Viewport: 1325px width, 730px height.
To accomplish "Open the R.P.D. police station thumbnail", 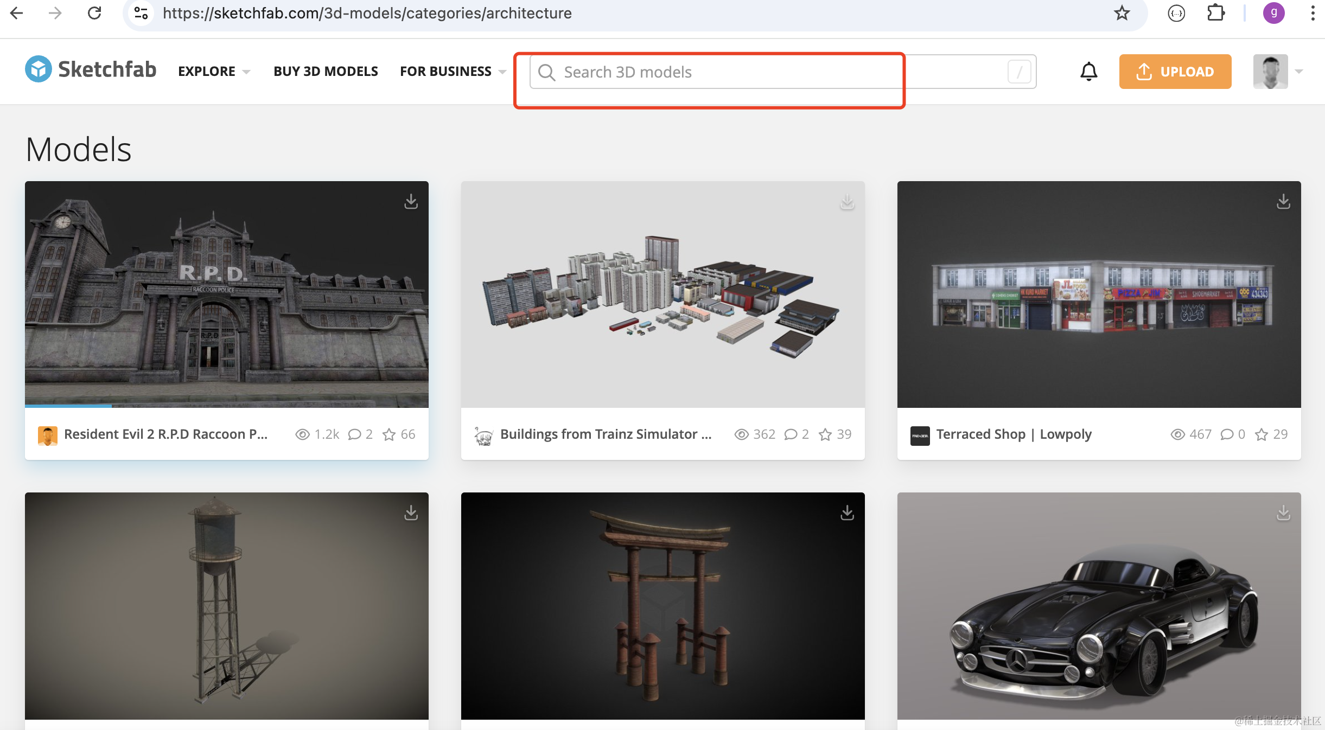I will pyautogui.click(x=227, y=294).
